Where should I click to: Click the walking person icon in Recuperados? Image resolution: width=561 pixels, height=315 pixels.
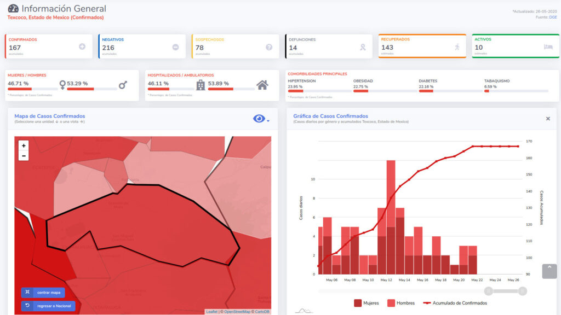[457, 47]
